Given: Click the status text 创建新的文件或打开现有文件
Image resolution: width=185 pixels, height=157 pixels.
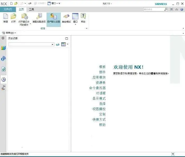Looking at the screenshot, I should pyautogui.click(x=15, y=154).
